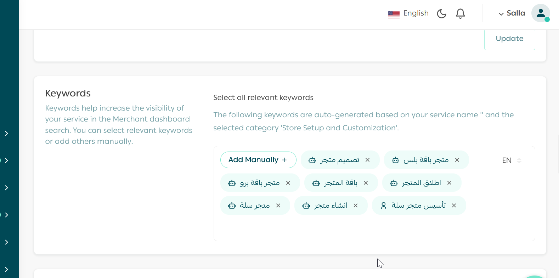This screenshot has width=559, height=278.
Task: Expand the first sidebar chevron item
Action: tap(6, 133)
